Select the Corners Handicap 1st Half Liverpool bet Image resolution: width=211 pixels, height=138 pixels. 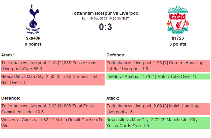pyautogui.click(x=158, y=66)
